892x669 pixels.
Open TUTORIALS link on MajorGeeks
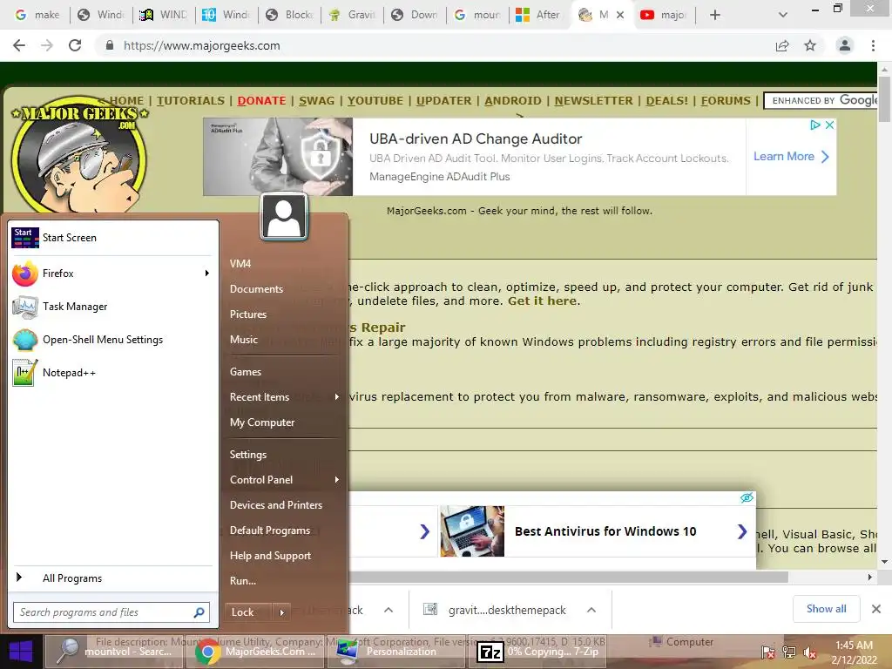click(x=191, y=101)
